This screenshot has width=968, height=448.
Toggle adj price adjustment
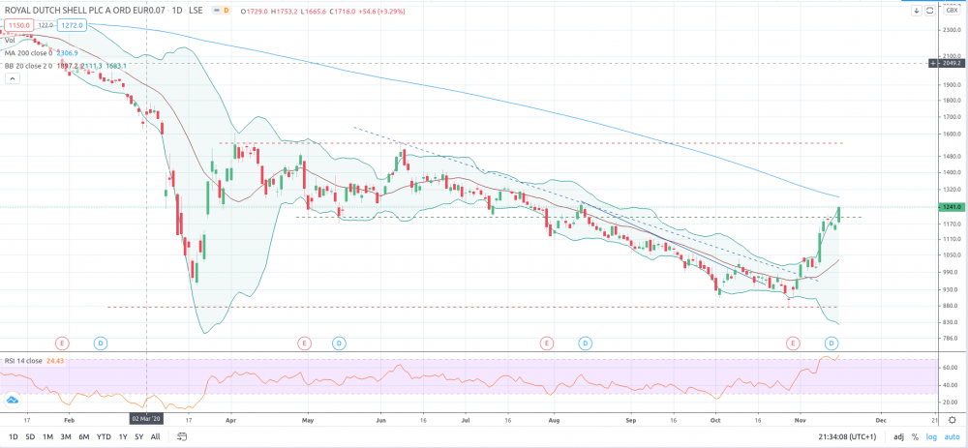pyautogui.click(x=899, y=437)
